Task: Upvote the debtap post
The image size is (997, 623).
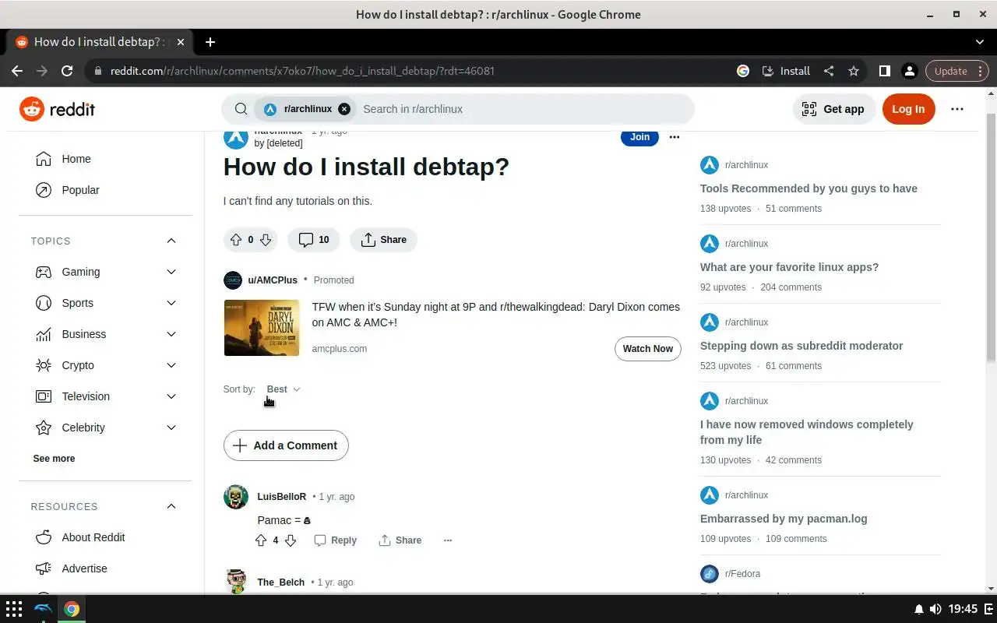Action: point(237,240)
